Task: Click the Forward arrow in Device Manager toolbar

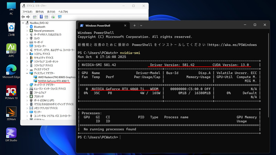Action: coord(28,17)
